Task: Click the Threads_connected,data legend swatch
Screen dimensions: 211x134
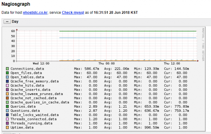Action: click(x=7, y=119)
